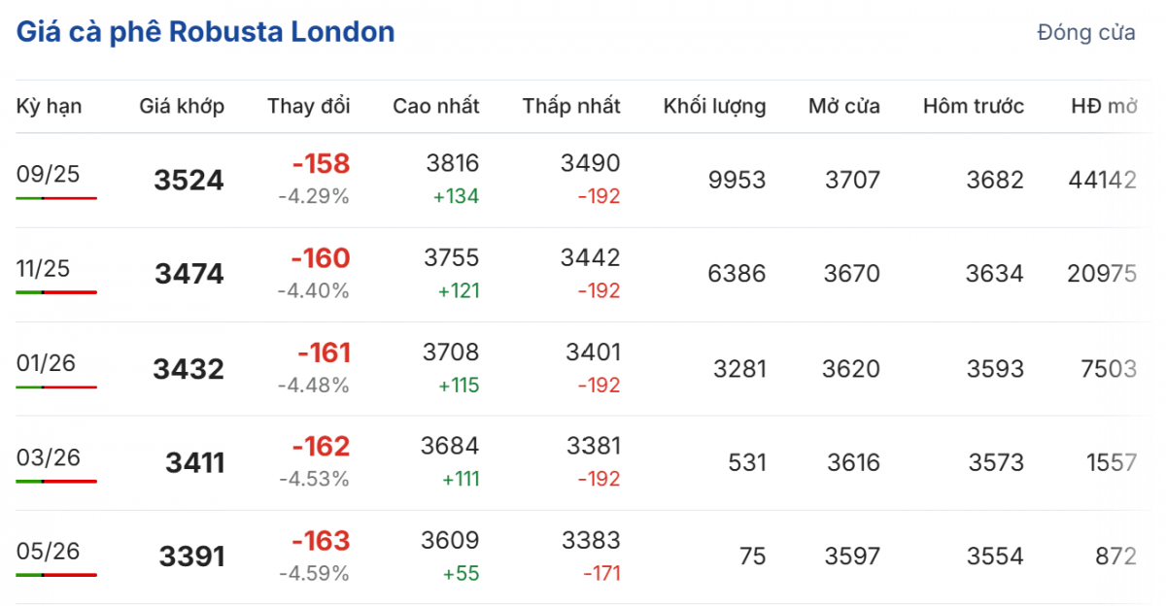Click the price range bar under 05/26
The height and width of the screenshot is (606, 1166).
(56, 575)
